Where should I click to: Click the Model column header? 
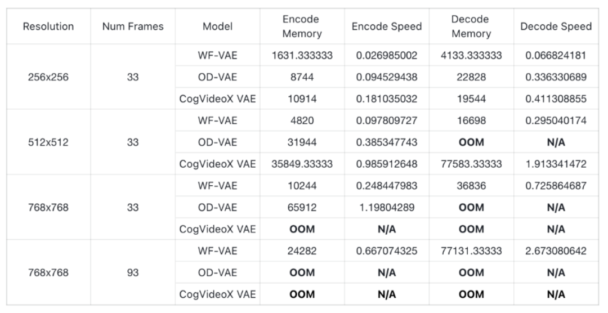click(217, 26)
